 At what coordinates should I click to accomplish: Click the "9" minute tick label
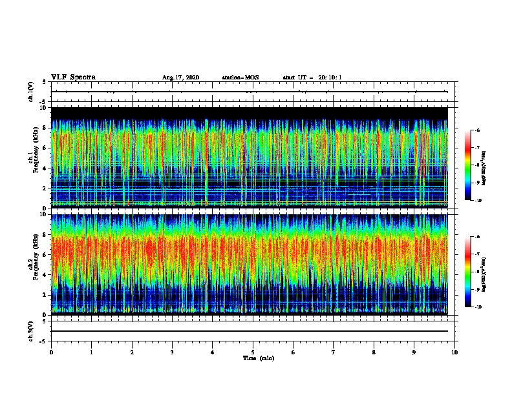point(414,352)
